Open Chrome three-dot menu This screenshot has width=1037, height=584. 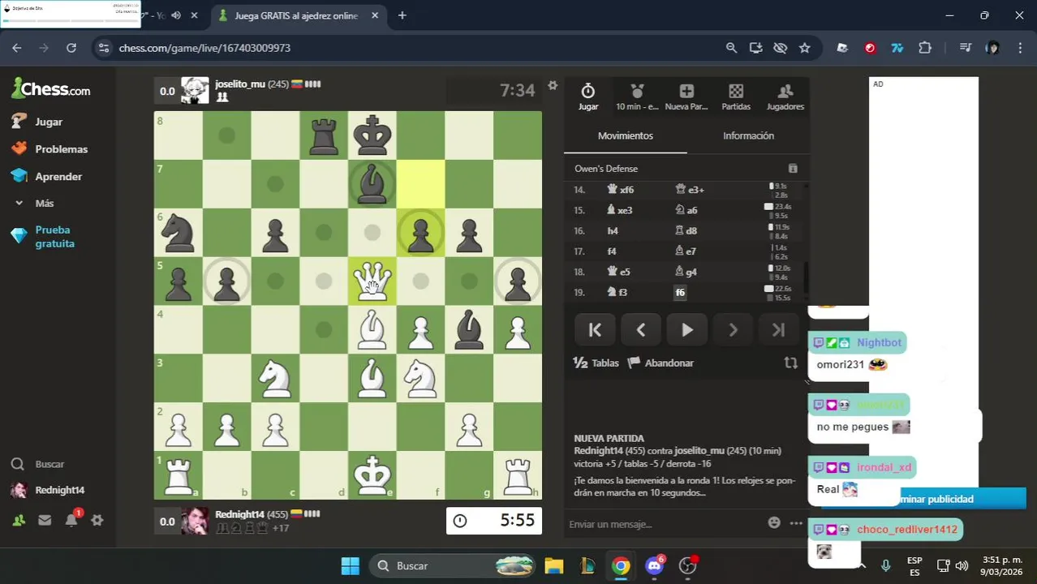(x=1019, y=48)
